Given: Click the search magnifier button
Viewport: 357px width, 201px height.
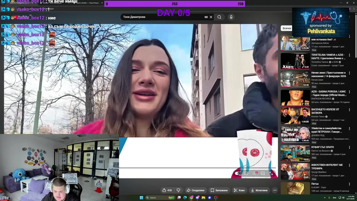Looking at the screenshot, I should click(x=219, y=17).
